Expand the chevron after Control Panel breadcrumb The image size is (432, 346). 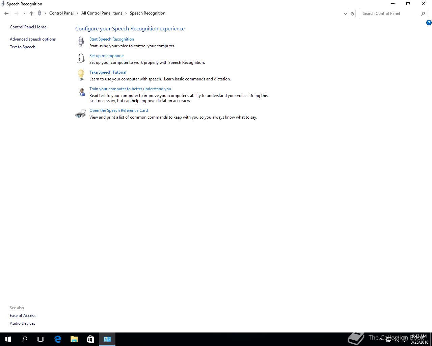pos(78,14)
